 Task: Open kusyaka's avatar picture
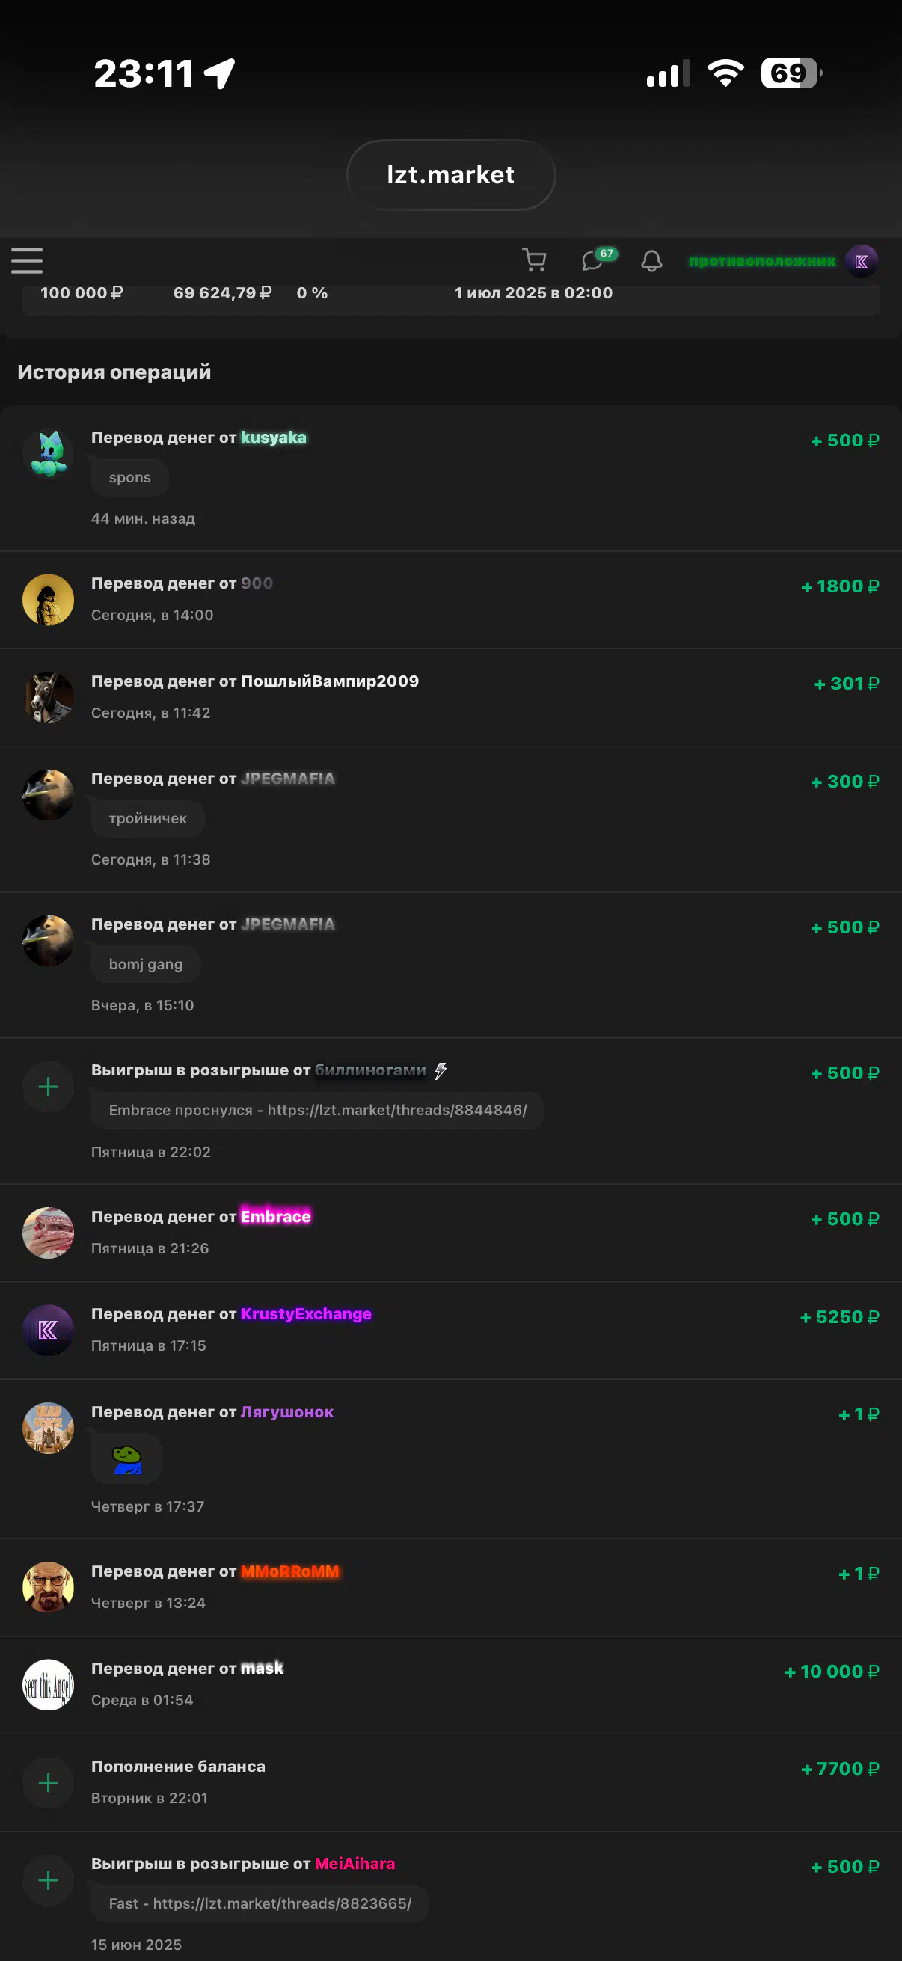[48, 454]
